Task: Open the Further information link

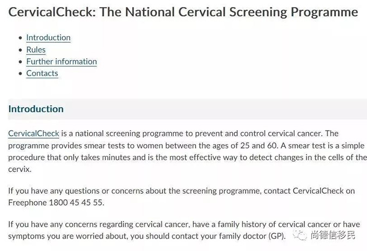Action: point(62,62)
